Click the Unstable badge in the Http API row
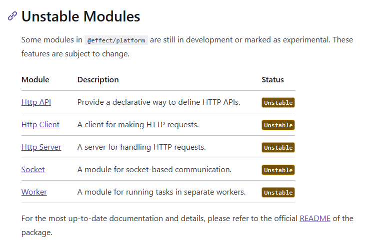377x245 pixels. 278,103
